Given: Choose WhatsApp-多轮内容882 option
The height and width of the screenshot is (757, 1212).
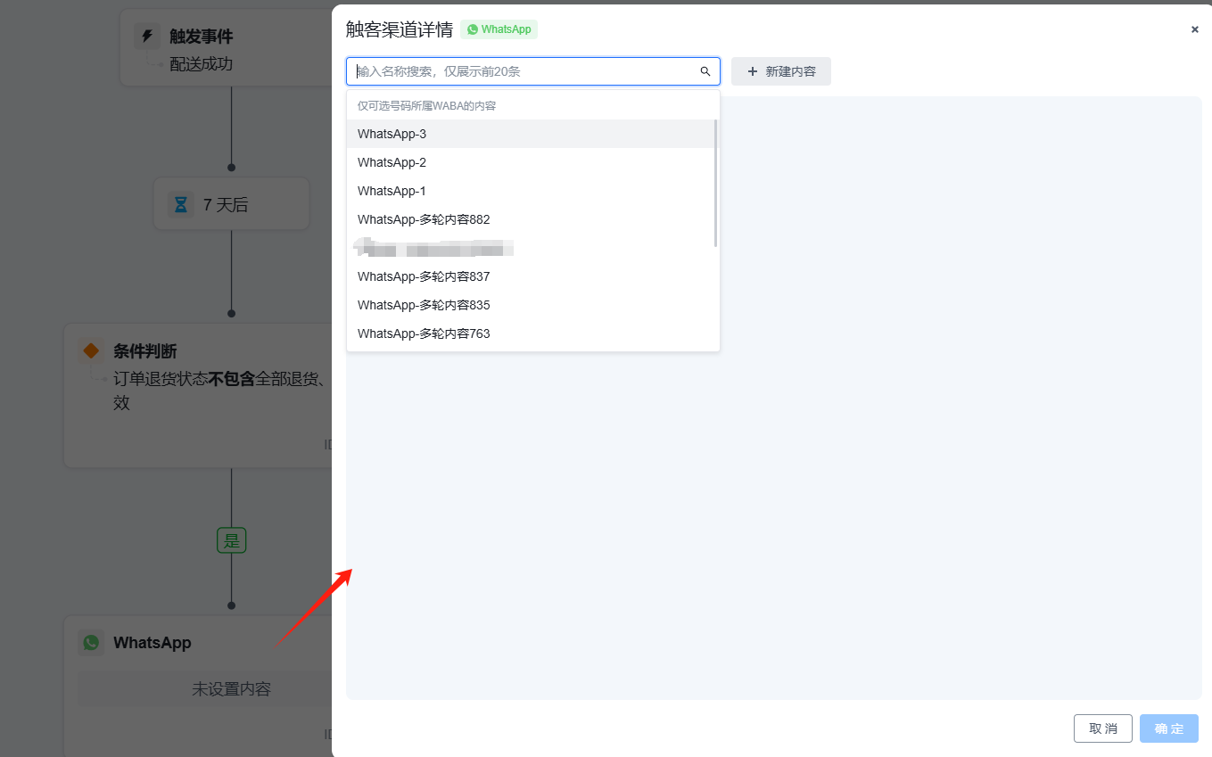Looking at the screenshot, I should tap(531, 219).
